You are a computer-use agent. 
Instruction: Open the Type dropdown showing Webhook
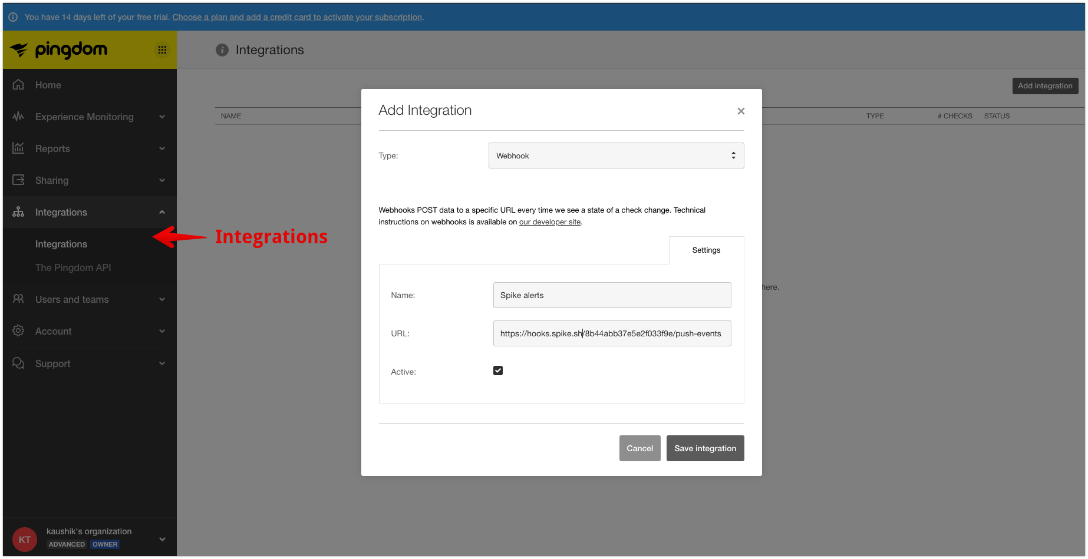coord(616,156)
